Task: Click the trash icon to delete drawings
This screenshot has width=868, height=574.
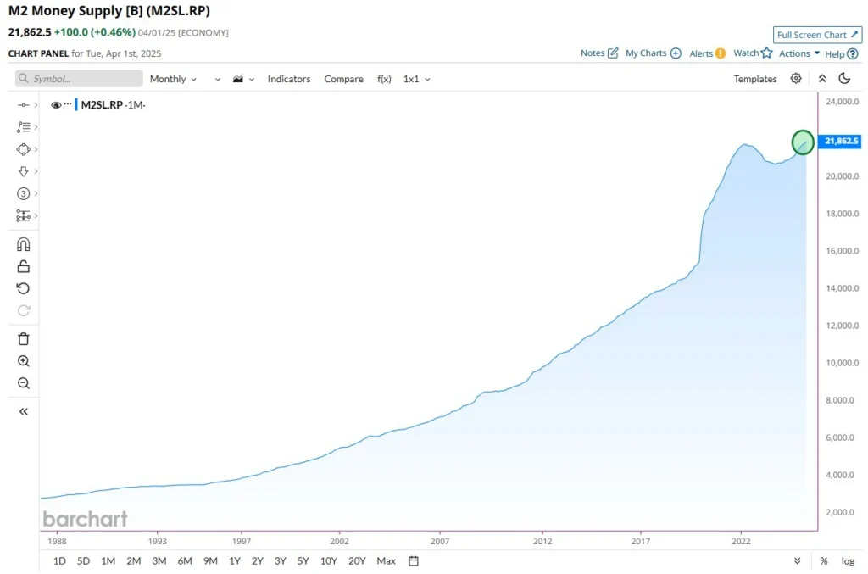Action: point(23,338)
